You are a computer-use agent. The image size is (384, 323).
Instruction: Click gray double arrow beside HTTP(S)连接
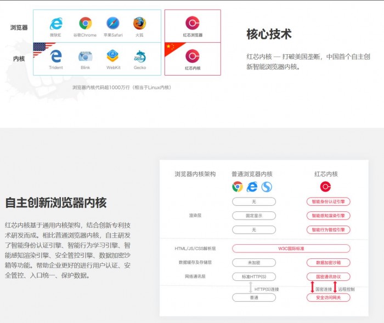click(x=251, y=287)
